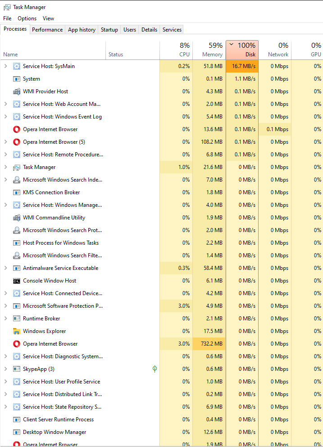Sort processes by the CPU column

tap(176, 50)
